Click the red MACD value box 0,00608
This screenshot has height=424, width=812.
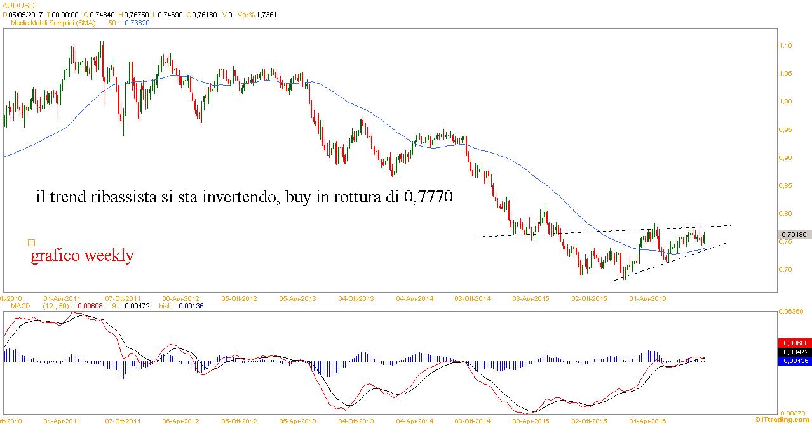coord(794,343)
